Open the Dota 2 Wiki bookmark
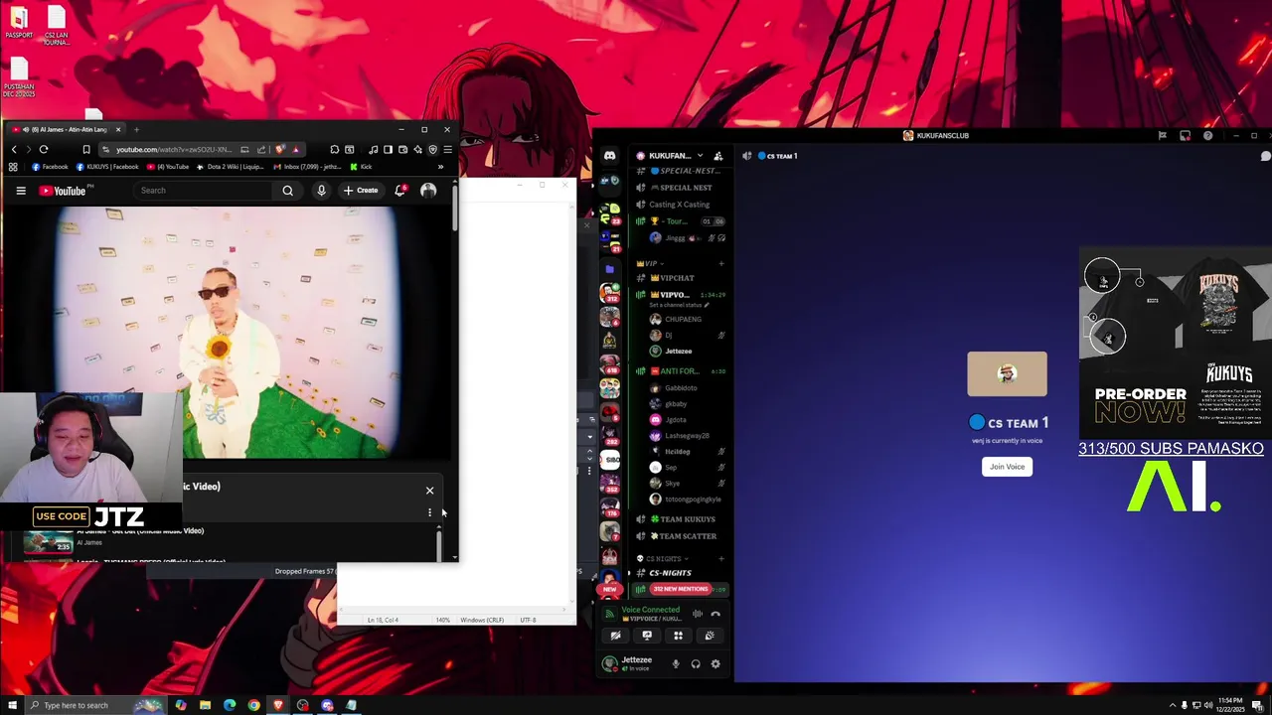 pos(231,167)
